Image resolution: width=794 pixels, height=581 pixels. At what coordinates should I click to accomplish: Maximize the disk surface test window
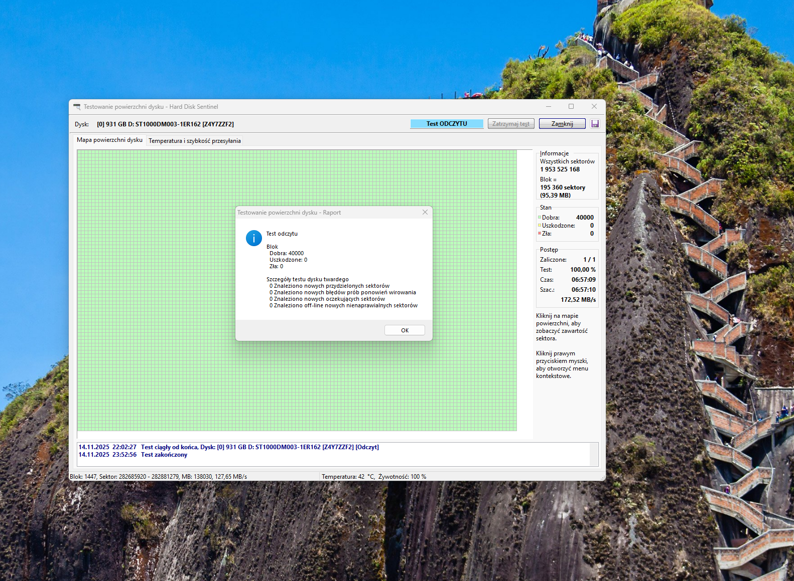point(571,106)
